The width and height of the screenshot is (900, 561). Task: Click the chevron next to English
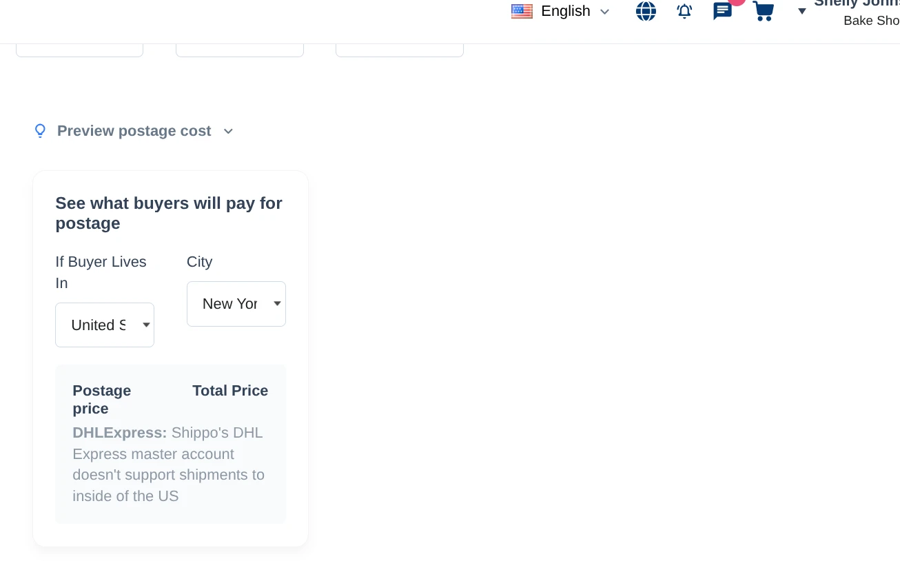(x=605, y=12)
